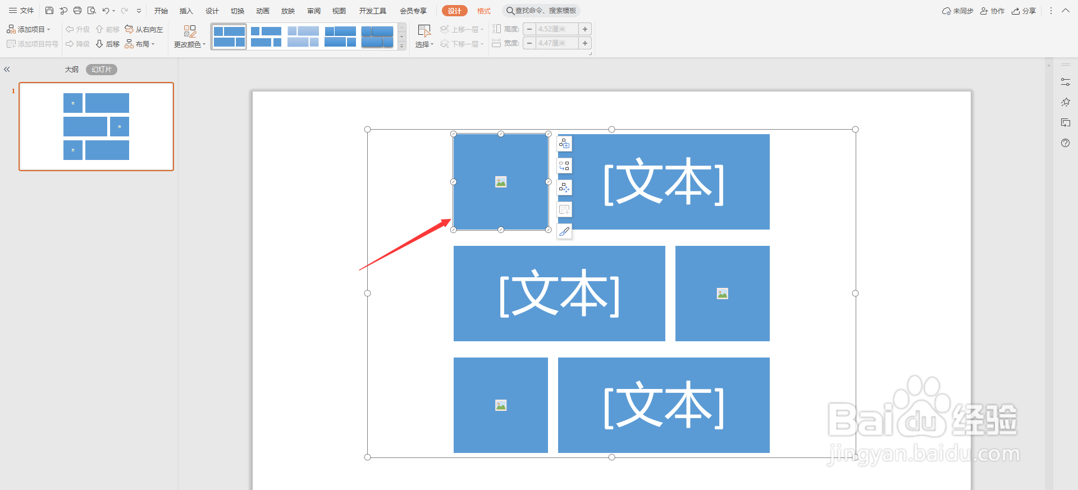Collapse the slide panel with double chevron

tap(7, 70)
